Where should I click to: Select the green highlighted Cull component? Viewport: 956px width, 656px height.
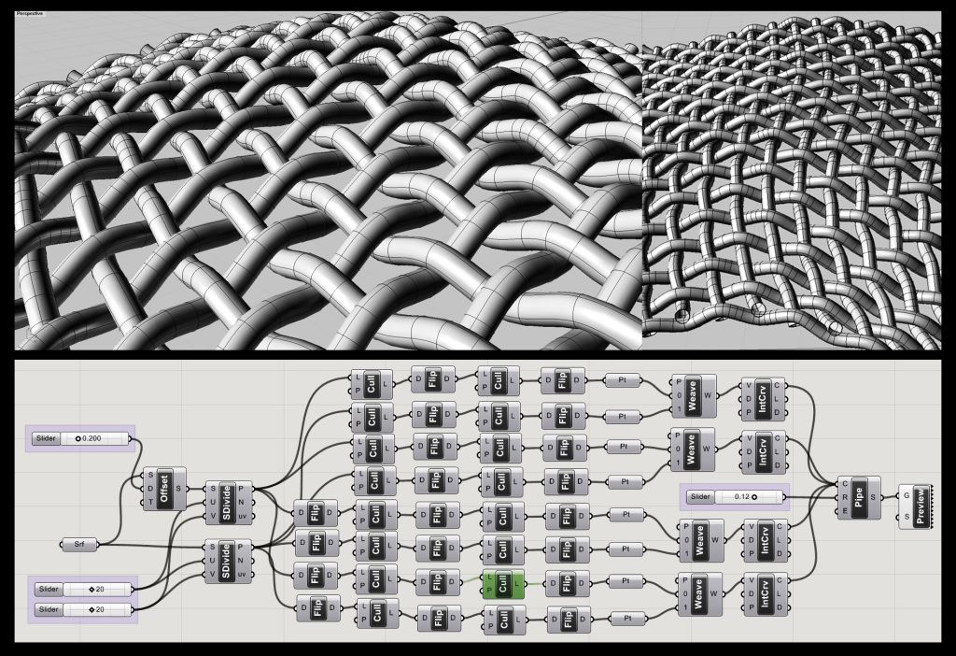coord(501,584)
